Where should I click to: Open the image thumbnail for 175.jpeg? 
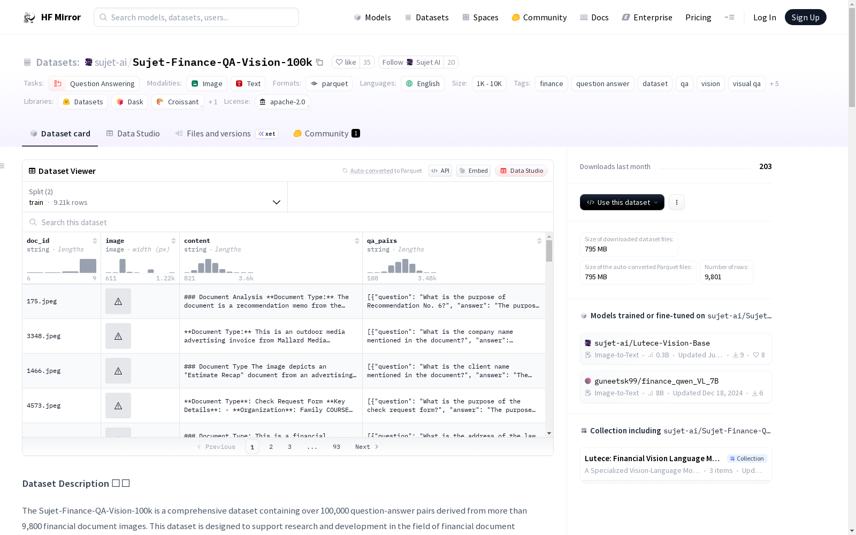pos(118,301)
